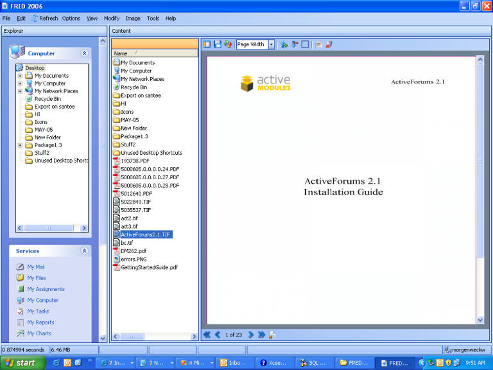Collapse the Services panel section
The image size is (493, 370).
pos(84,251)
